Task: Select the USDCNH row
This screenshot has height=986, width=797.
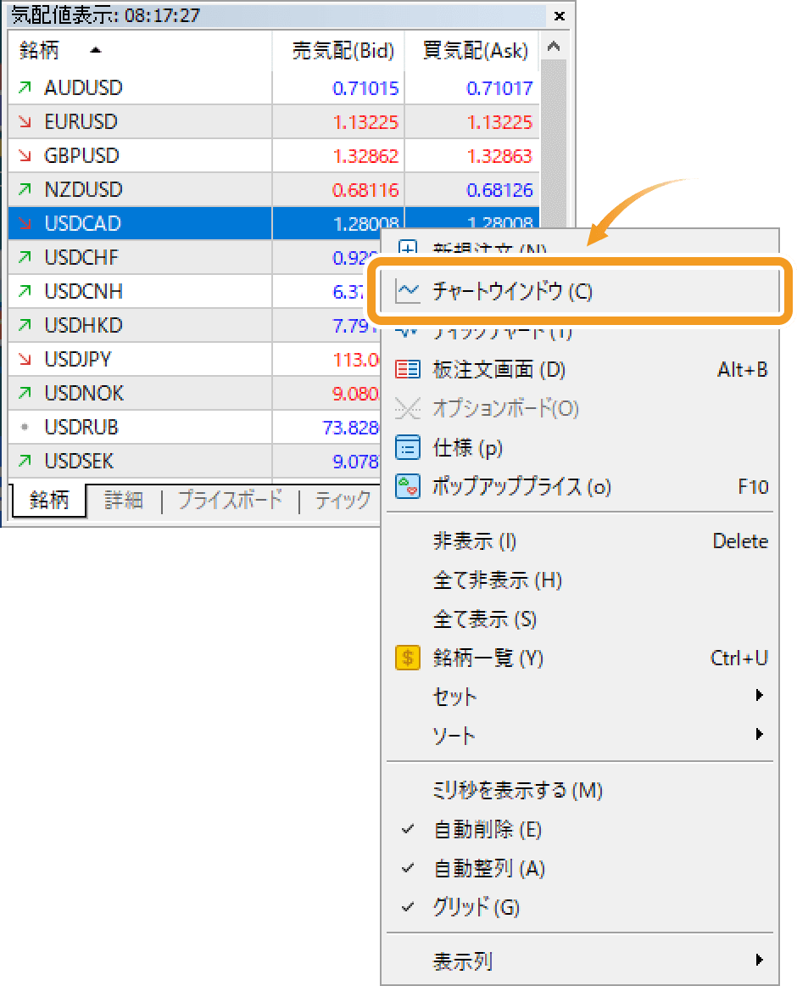Action: 194,292
